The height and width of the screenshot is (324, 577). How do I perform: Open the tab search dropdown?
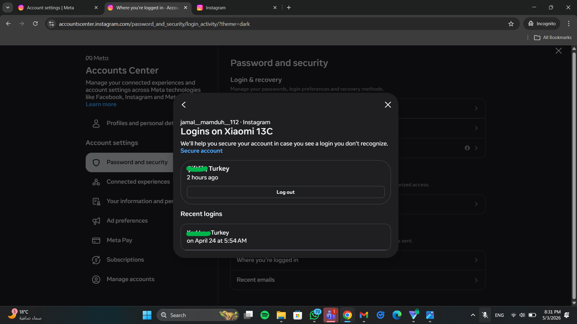(8, 7)
